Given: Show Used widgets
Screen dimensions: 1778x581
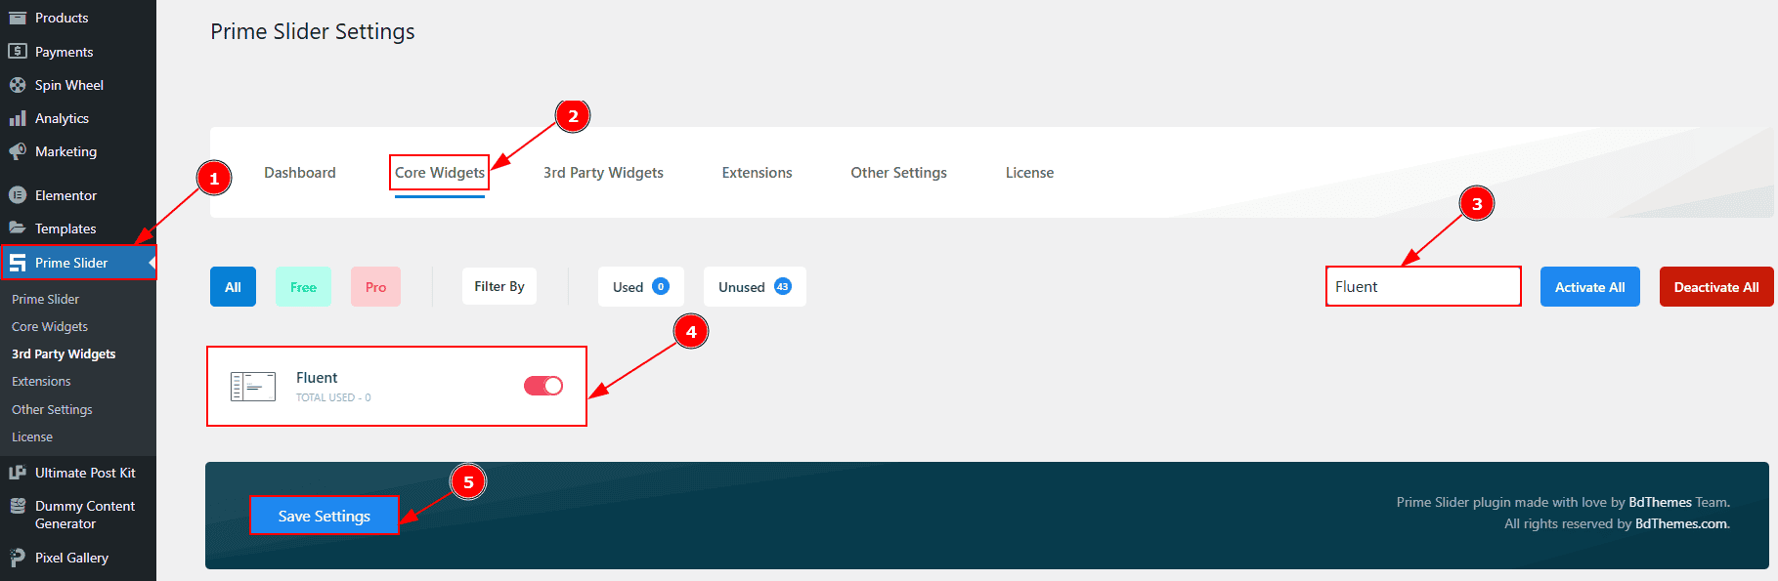Looking at the screenshot, I should (x=641, y=287).
